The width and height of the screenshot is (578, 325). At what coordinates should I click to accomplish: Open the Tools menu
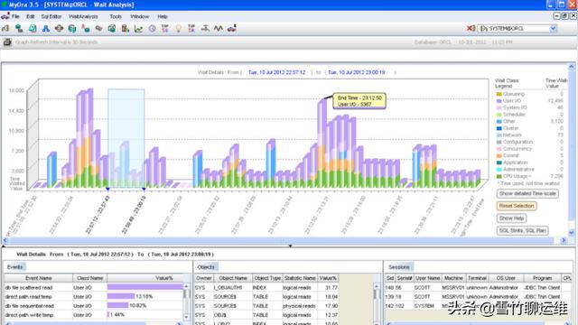(x=116, y=16)
